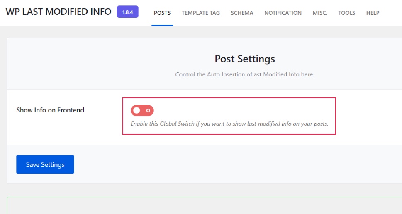Click the Enable this Global Switch help text
The width and height of the screenshot is (402, 214).
tap(229, 124)
